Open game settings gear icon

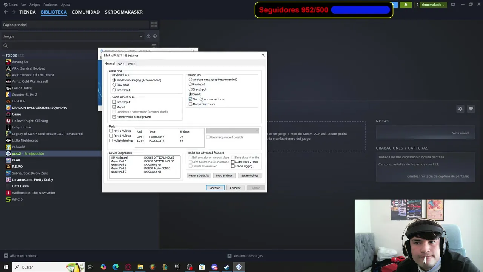tap(460, 109)
